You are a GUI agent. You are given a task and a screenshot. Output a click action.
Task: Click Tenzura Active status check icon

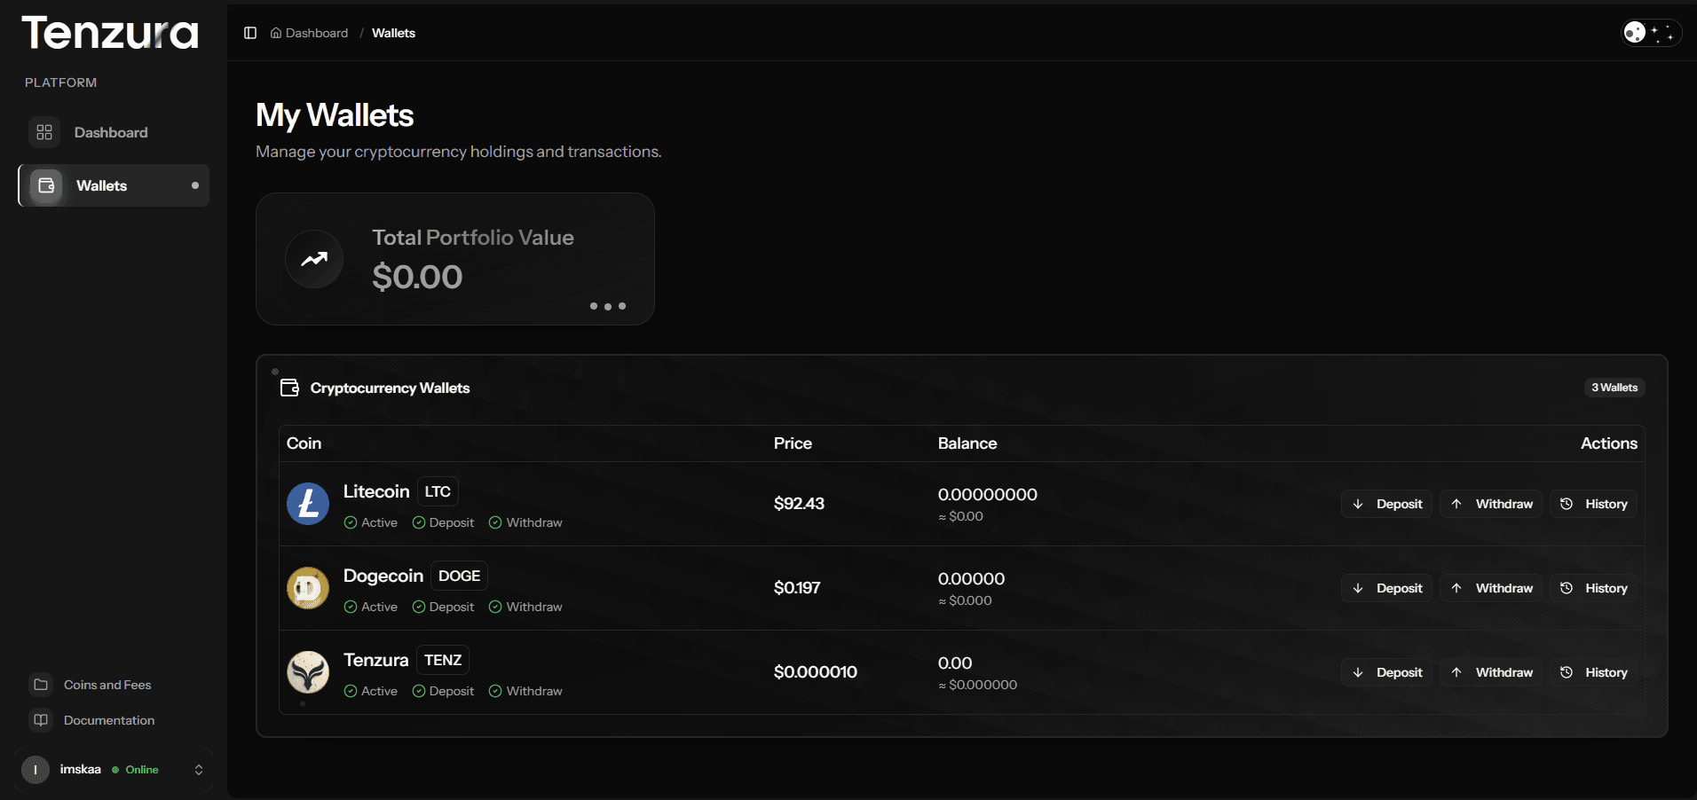tap(351, 691)
